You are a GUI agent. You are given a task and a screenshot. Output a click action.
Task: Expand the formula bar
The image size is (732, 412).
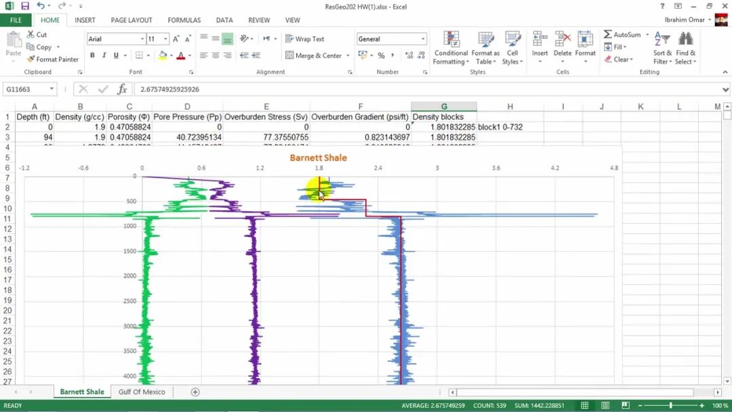[x=725, y=89]
